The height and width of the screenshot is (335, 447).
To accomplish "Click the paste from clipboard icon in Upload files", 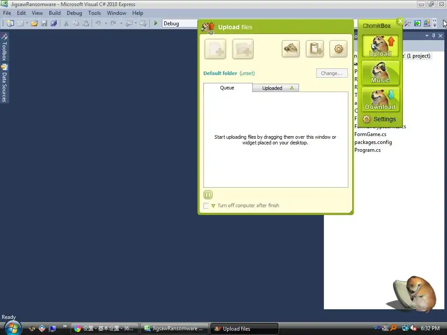I will click(x=315, y=49).
